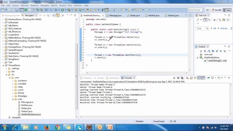Viewport: 233px width, 131px height.
Task: Open Internet Explorer from the taskbar
Action: point(15,127)
